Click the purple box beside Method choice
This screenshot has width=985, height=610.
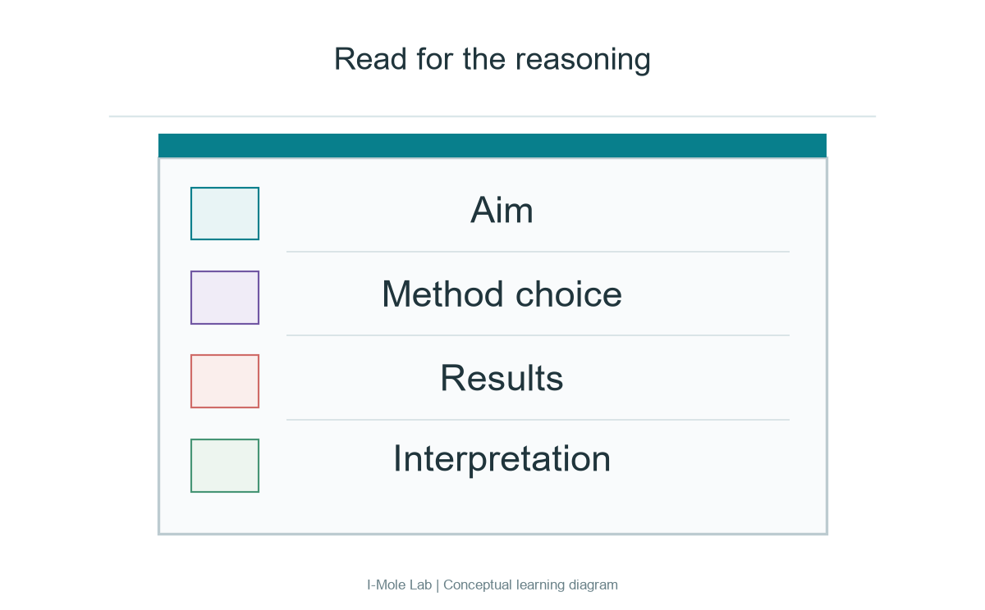pyautogui.click(x=225, y=298)
